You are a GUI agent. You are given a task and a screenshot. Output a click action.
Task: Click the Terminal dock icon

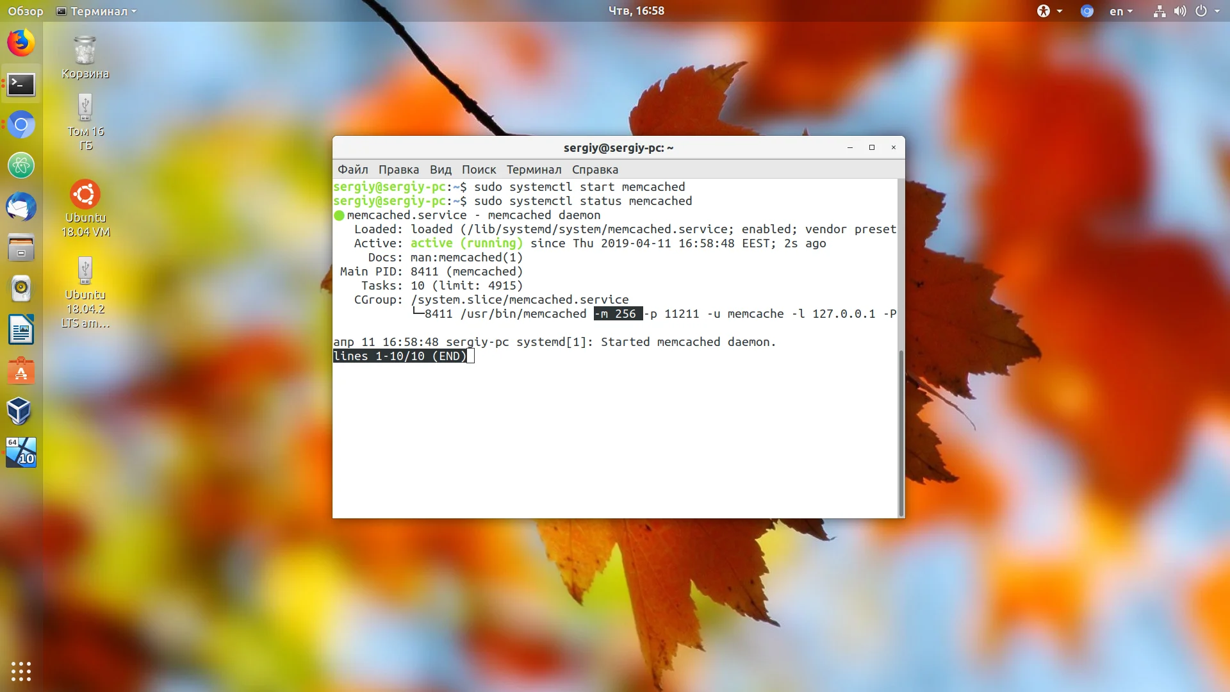tap(20, 84)
